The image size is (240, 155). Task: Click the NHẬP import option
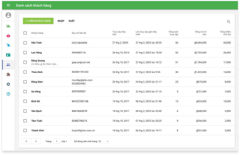61,21
